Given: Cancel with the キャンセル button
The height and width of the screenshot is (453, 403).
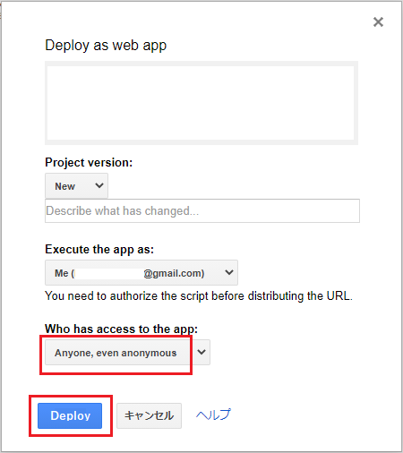Looking at the screenshot, I should click(149, 415).
